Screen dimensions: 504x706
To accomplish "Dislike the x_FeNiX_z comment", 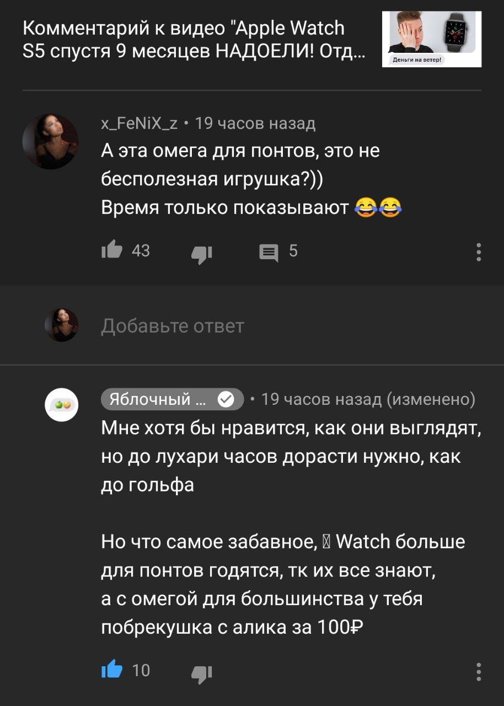I will [x=202, y=253].
